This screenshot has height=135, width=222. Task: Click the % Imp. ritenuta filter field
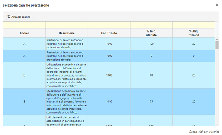151,25
